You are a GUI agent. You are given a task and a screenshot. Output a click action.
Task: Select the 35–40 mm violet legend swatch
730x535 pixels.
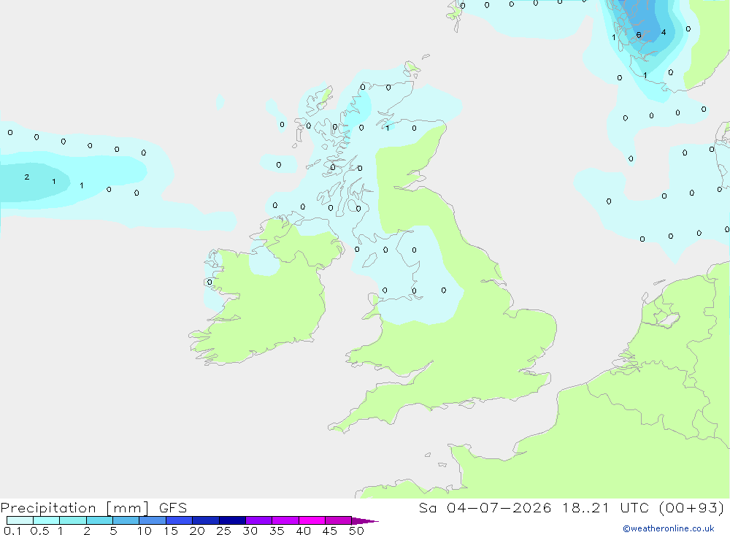(x=285, y=520)
